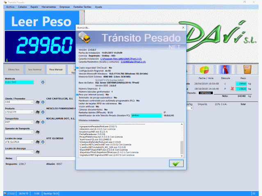Click the 15620 weight value field
This screenshot has height=196, width=262.
241,89
